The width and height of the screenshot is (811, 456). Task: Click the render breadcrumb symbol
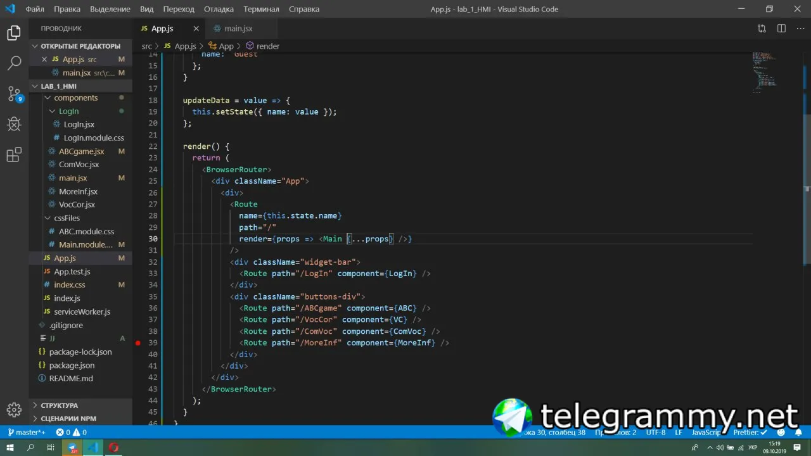[263, 46]
